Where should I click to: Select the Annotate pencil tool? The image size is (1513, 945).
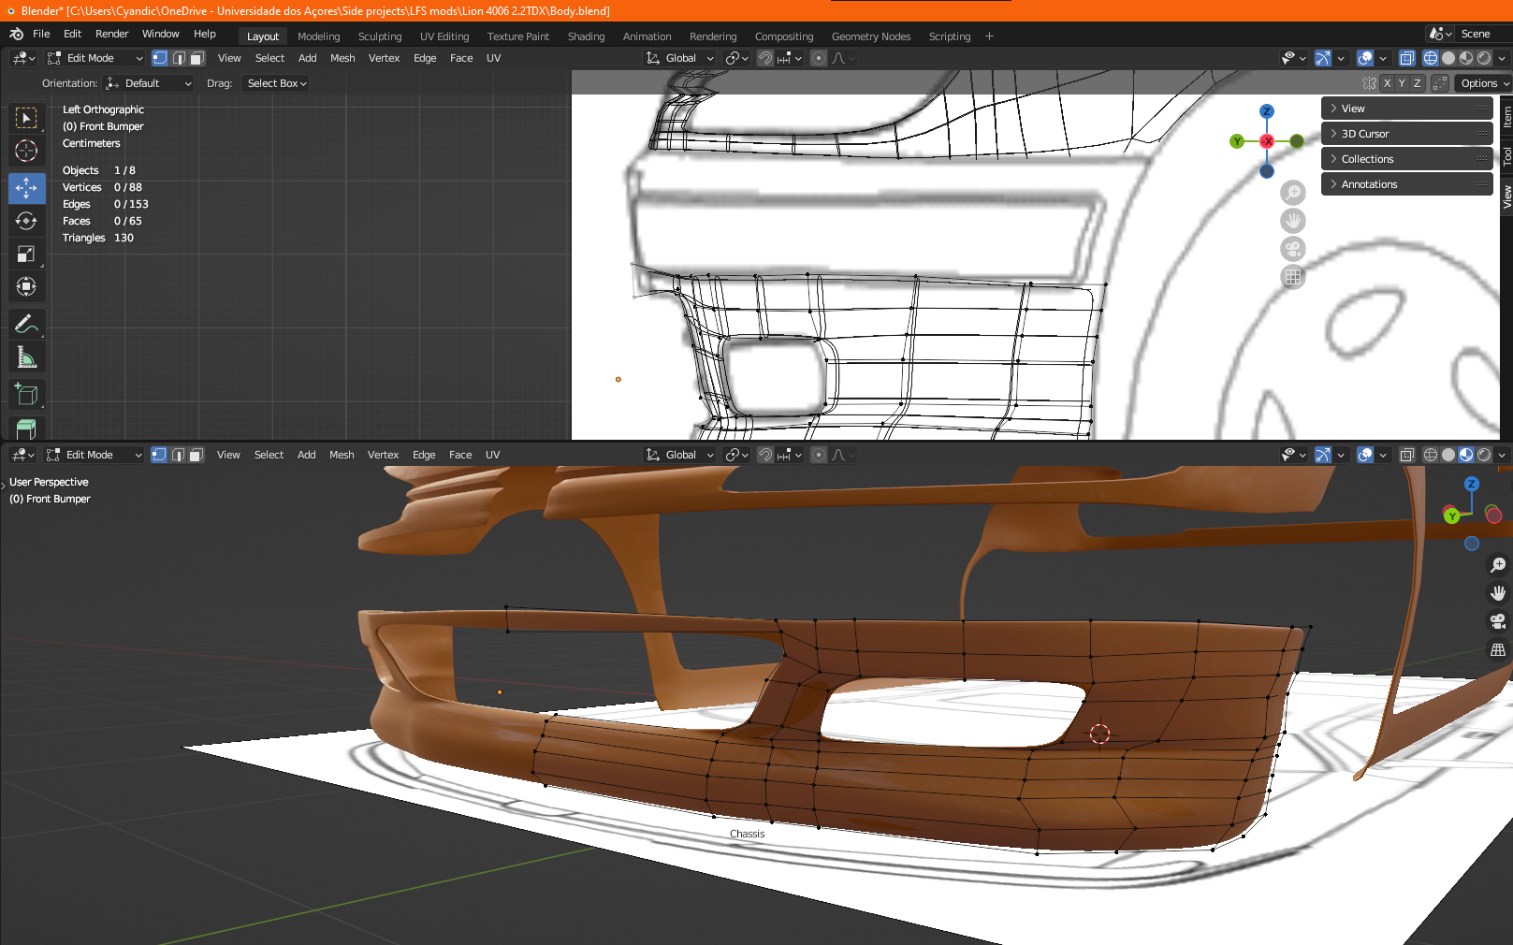tap(26, 325)
